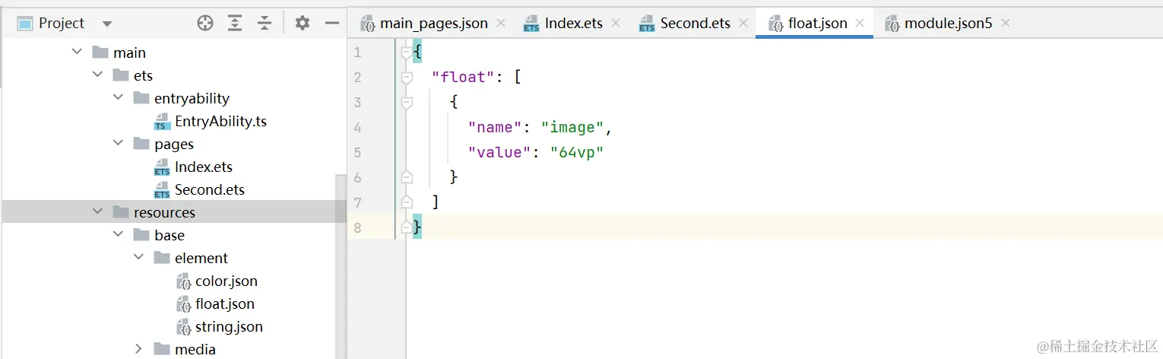The width and height of the screenshot is (1163, 359).
Task: Click Collapse All icon in Project toolbar
Action: tap(264, 23)
